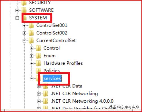Screen dimensions: 142x112
Task: Click the horizontal scrollbar at the bottom
Action: pos(68,110)
